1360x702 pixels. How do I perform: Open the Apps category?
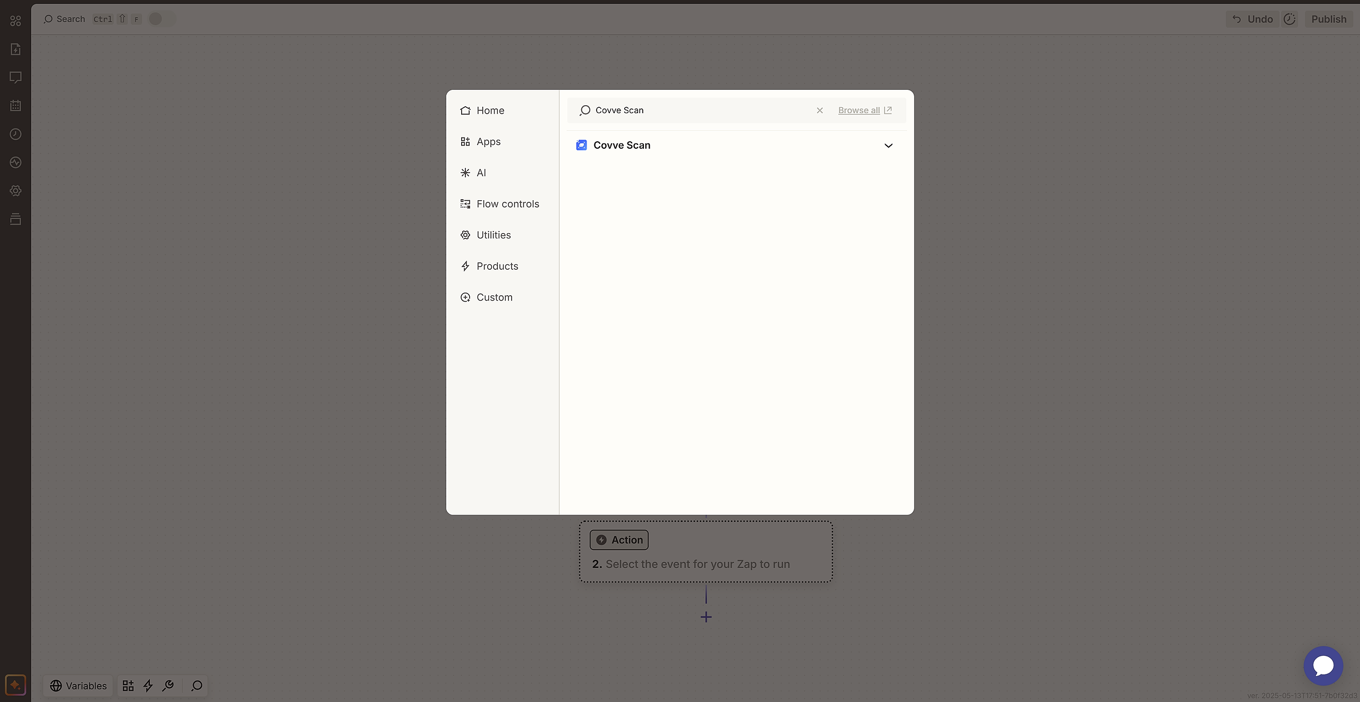488,142
